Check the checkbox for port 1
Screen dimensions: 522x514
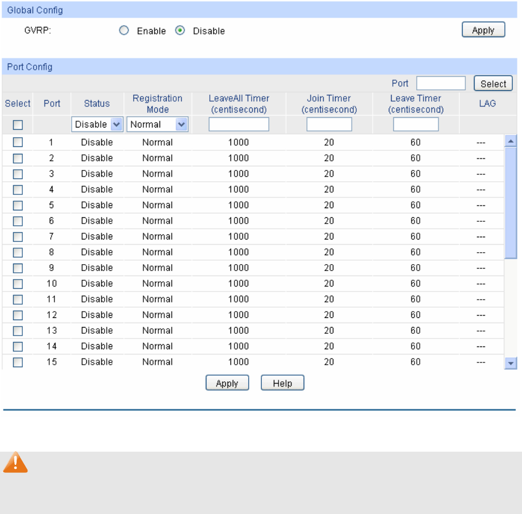click(18, 142)
